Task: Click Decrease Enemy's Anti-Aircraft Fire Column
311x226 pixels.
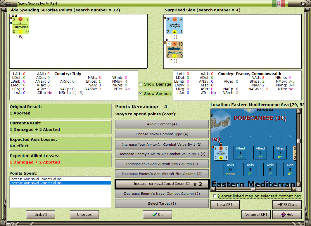Action: 162,174
